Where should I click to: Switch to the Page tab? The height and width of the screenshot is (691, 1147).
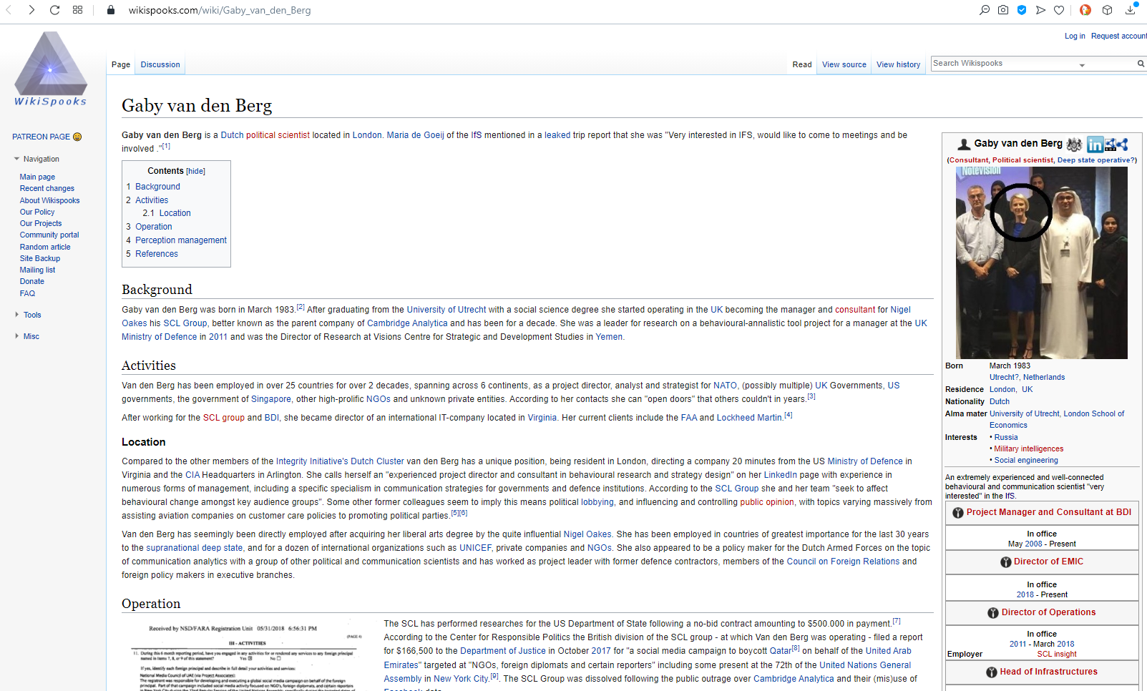pyautogui.click(x=121, y=64)
